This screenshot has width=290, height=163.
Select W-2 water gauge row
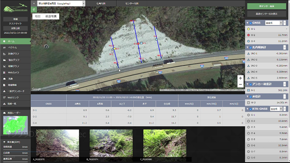point(266,102)
